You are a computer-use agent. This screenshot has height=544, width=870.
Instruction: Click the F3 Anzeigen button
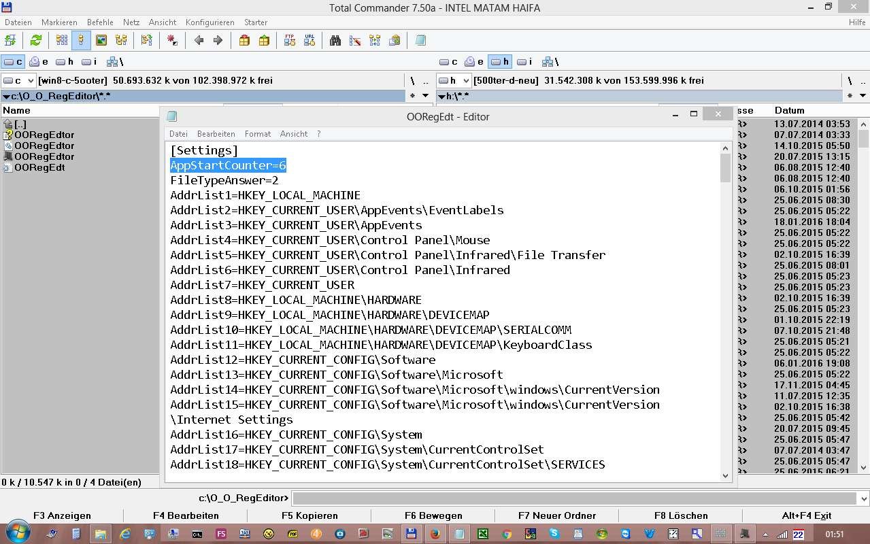tap(62, 515)
